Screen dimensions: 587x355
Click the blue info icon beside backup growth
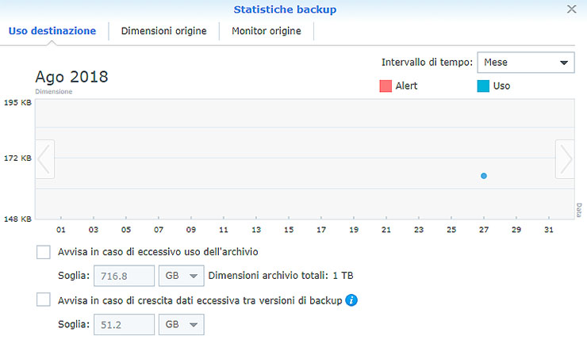[351, 300]
